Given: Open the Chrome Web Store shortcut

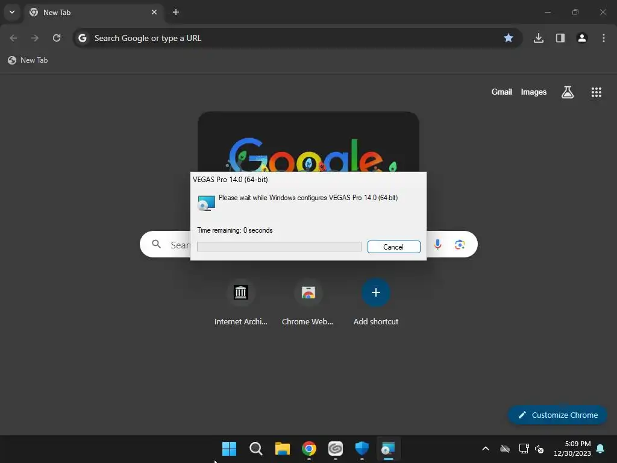Looking at the screenshot, I should pos(308,303).
